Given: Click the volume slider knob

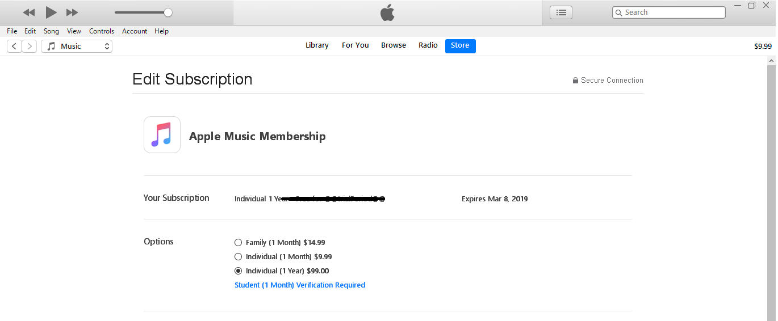Looking at the screenshot, I should (x=168, y=12).
